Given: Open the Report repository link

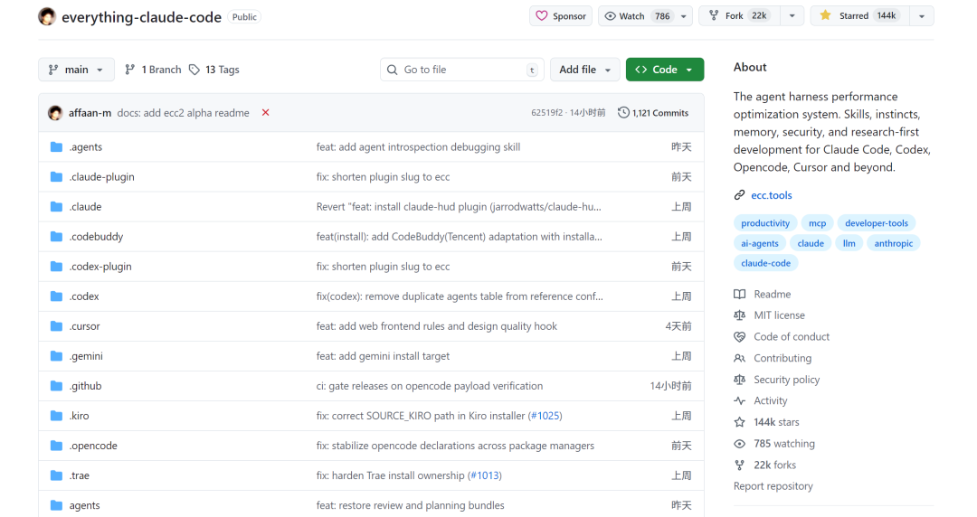Looking at the screenshot, I should (x=773, y=486).
